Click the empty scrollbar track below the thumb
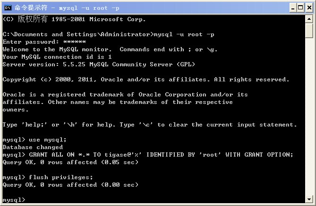 [309, 118]
